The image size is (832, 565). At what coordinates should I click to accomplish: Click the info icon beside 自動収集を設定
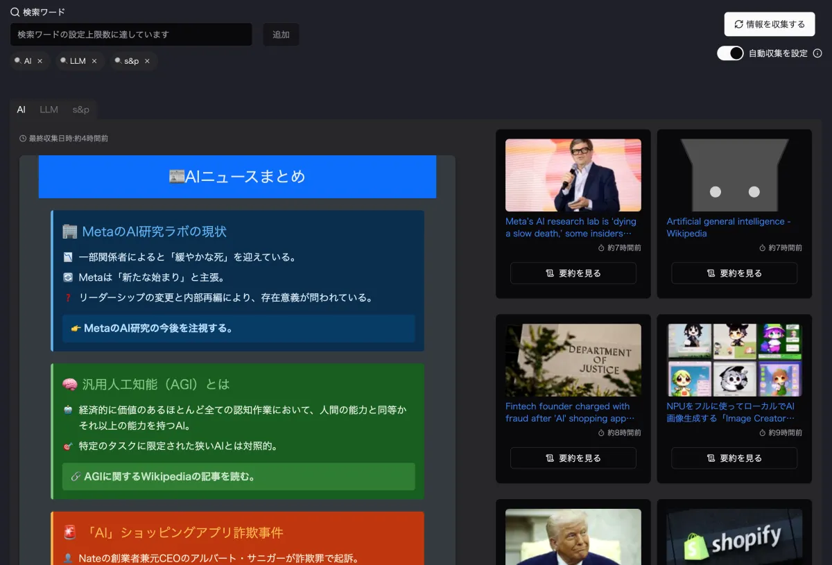pyautogui.click(x=817, y=53)
